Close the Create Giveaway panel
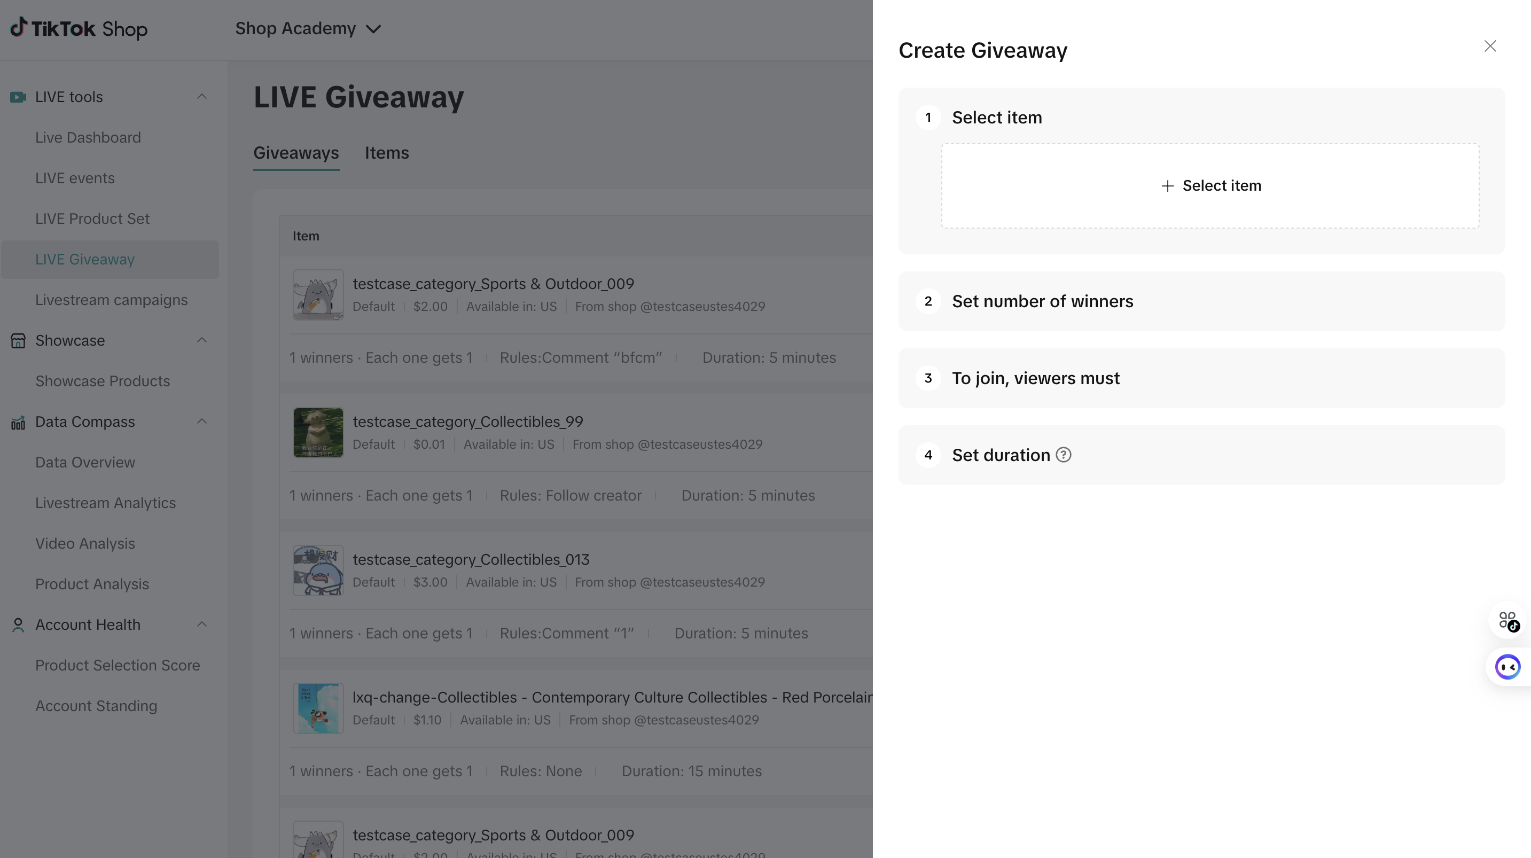Viewport: 1531px width, 858px height. point(1489,46)
